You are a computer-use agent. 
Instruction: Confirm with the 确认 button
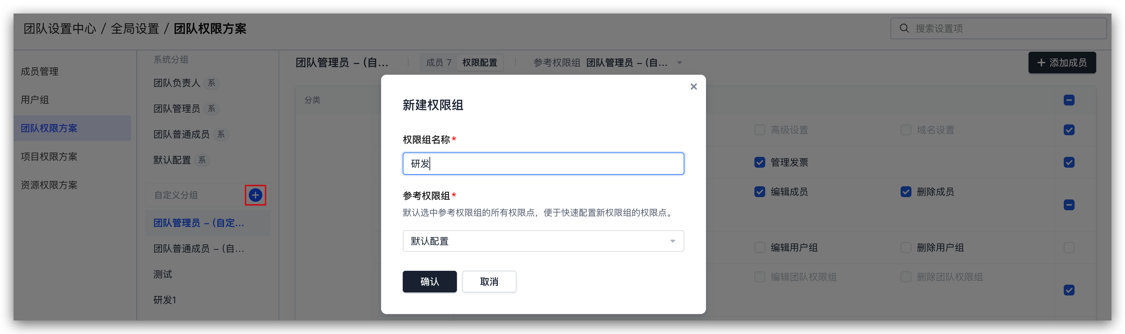tap(429, 282)
